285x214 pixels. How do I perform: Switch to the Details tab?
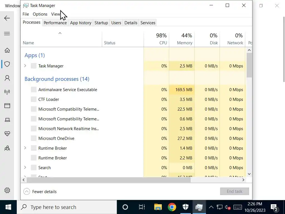131,23
